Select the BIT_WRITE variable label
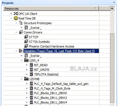 coord(42,70)
